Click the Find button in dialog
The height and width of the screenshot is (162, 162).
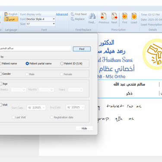pos(82,49)
